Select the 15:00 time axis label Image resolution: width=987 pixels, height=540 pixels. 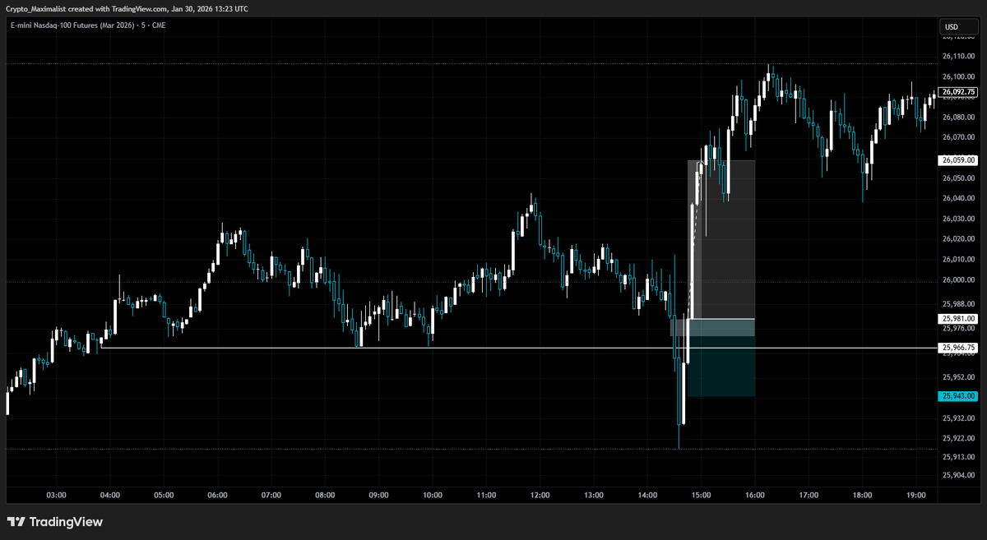point(703,495)
